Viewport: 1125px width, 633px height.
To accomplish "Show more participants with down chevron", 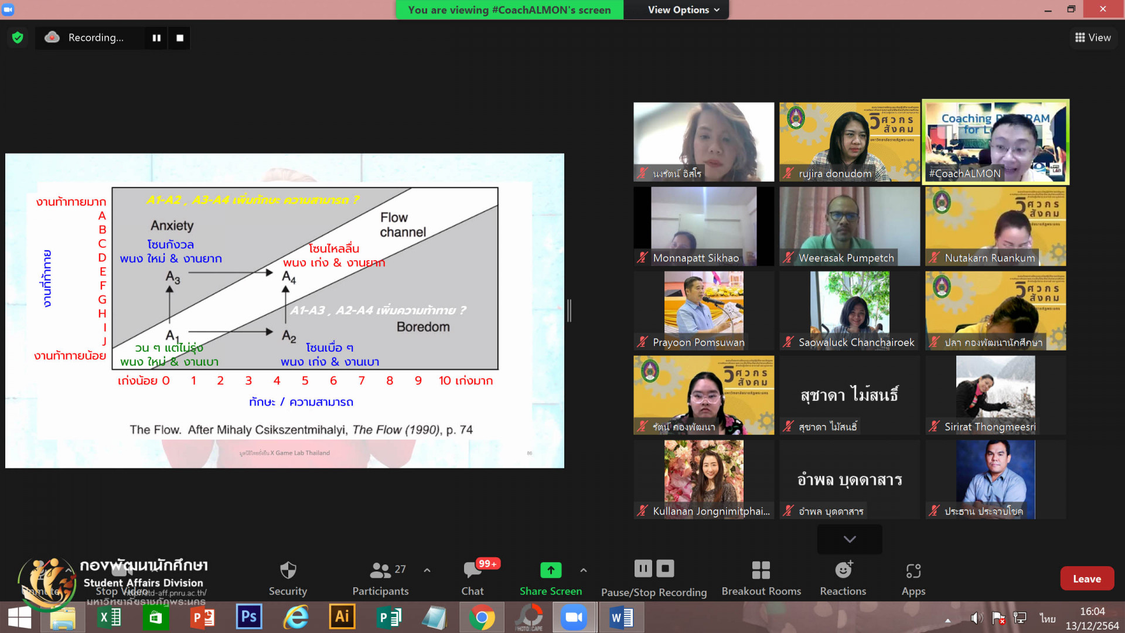I will coord(849,539).
